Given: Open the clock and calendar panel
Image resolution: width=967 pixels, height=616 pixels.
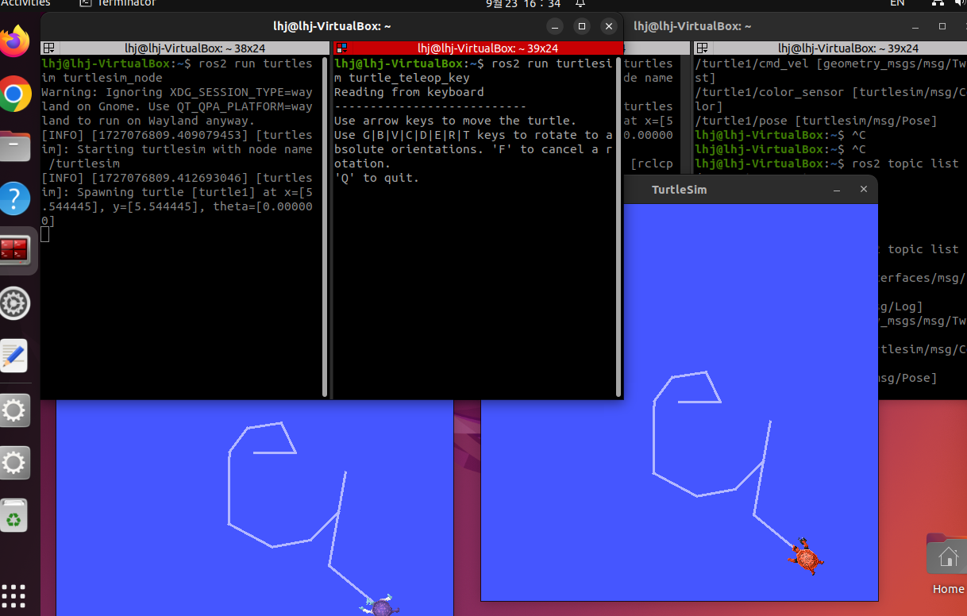Looking at the screenshot, I should 523,4.
